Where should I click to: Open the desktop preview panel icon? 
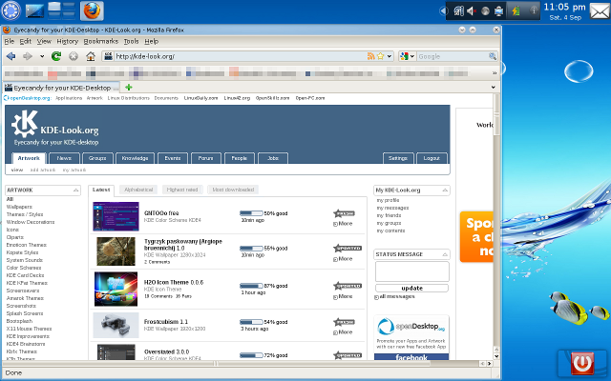(34, 10)
